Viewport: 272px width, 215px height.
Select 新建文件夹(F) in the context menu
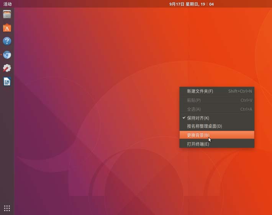pos(217,91)
